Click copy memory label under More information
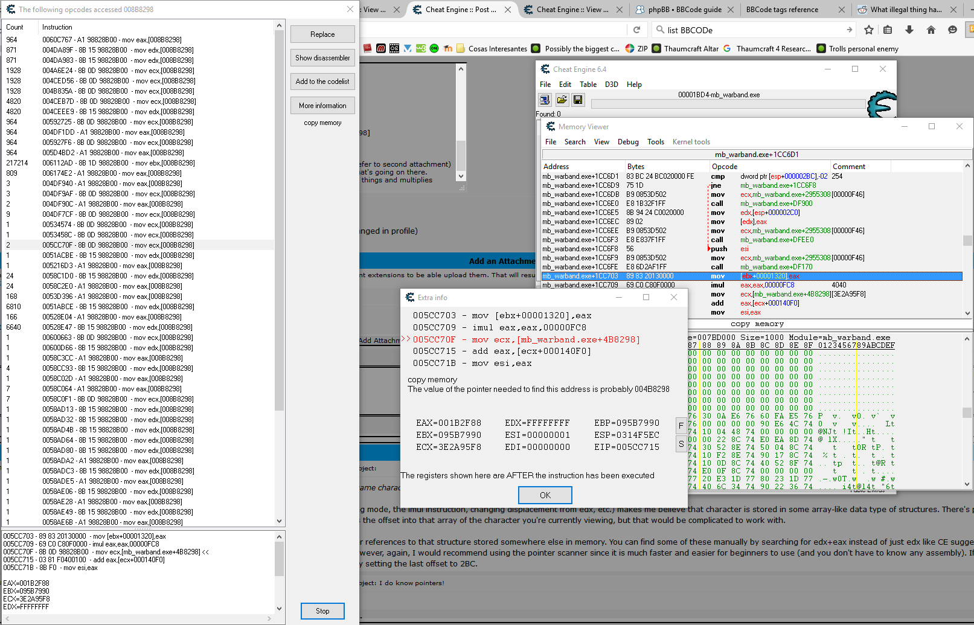Screen dimensions: 974x625 (322, 123)
